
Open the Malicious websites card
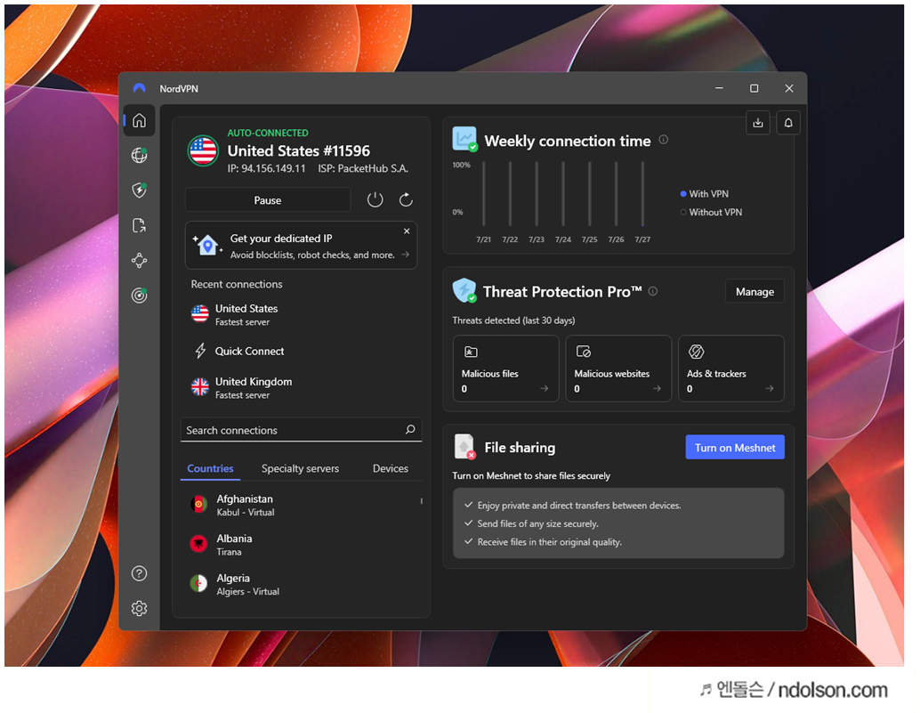click(x=618, y=369)
